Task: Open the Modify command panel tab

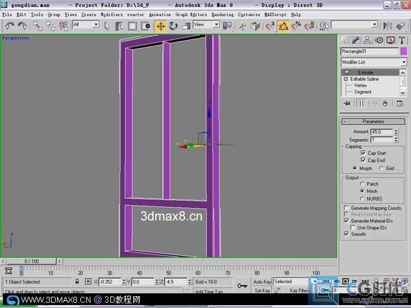Action: [x=355, y=40]
